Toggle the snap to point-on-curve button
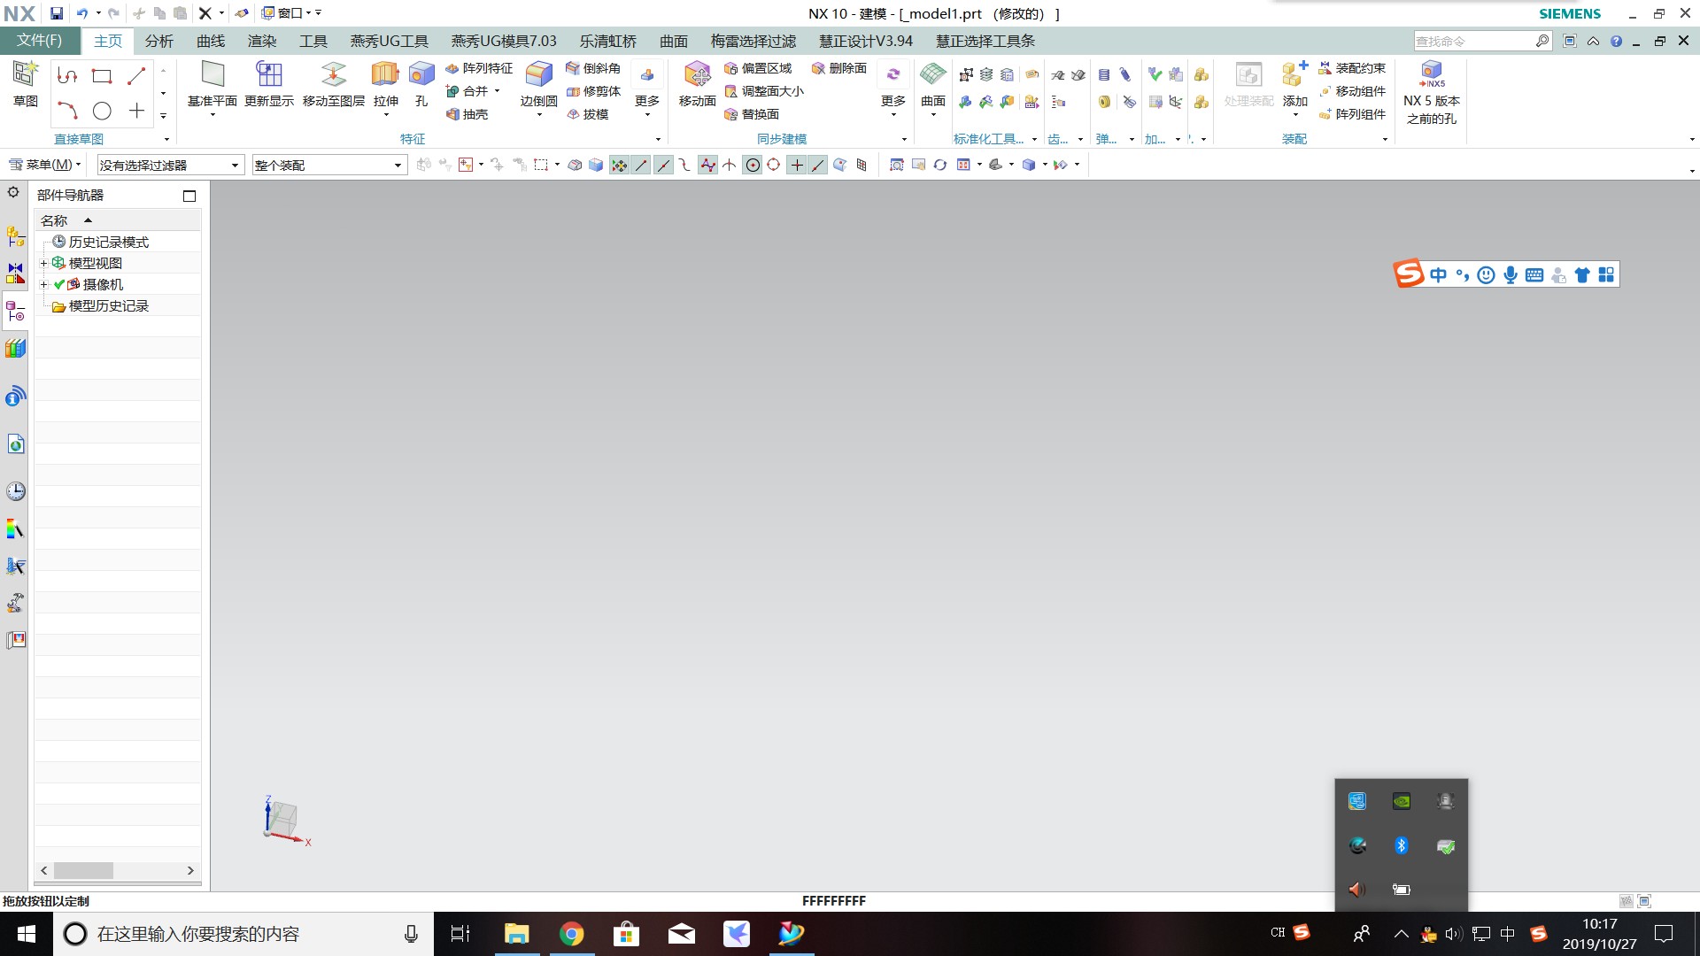Viewport: 1700px width, 956px height. tap(818, 165)
